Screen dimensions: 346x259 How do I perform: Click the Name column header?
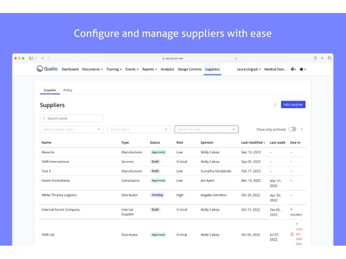46,142
